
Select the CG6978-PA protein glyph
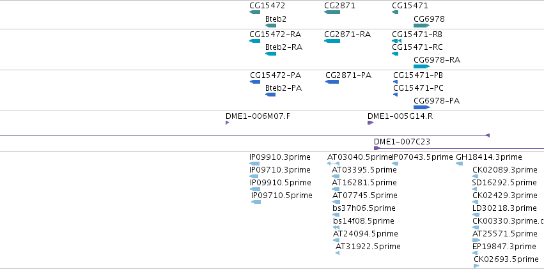[421, 107]
